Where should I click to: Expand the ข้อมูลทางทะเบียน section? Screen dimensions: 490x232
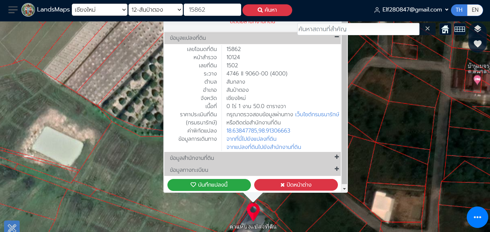click(252, 170)
